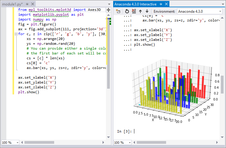Collapse the for loop code block
Screen dimensions: 226x148
click(16, 34)
